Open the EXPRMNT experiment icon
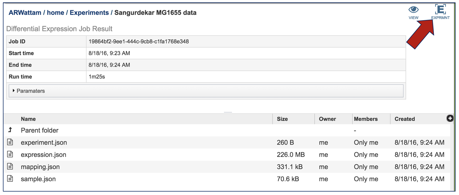 tap(440, 10)
